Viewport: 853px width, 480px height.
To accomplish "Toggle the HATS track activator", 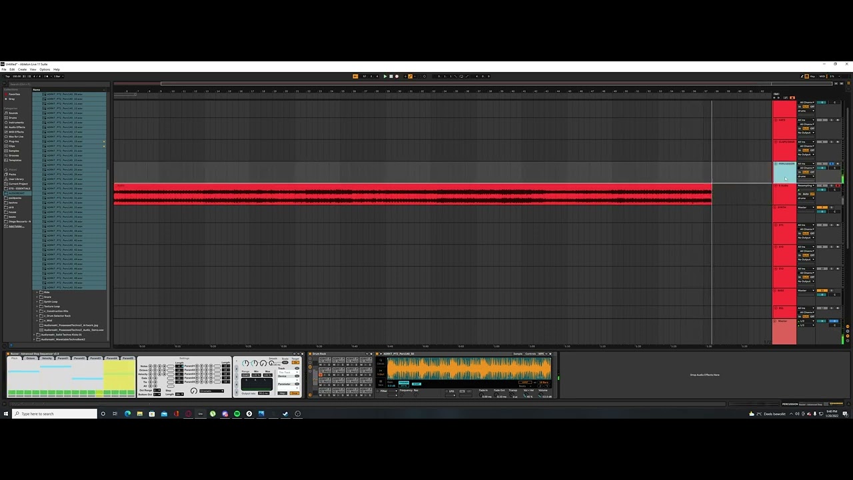I will pos(822,120).
